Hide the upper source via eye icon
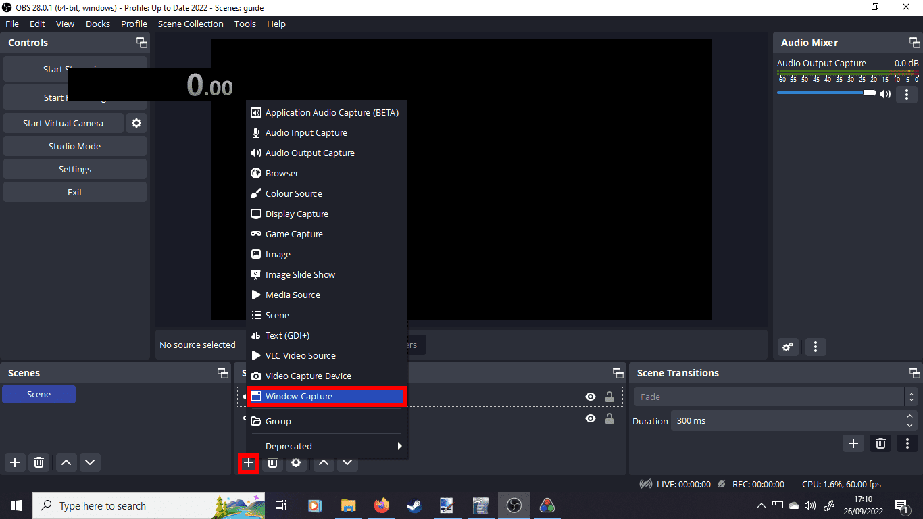This screenshot has width=923, height=519. pyautogui.click(x=591, y=397)
